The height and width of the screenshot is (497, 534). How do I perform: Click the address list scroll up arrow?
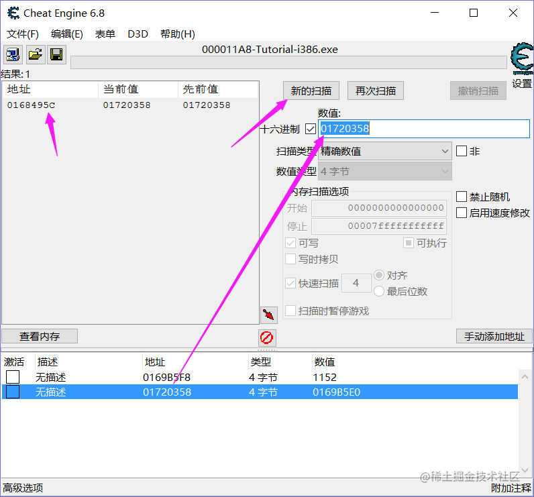[x=525, y=377]
